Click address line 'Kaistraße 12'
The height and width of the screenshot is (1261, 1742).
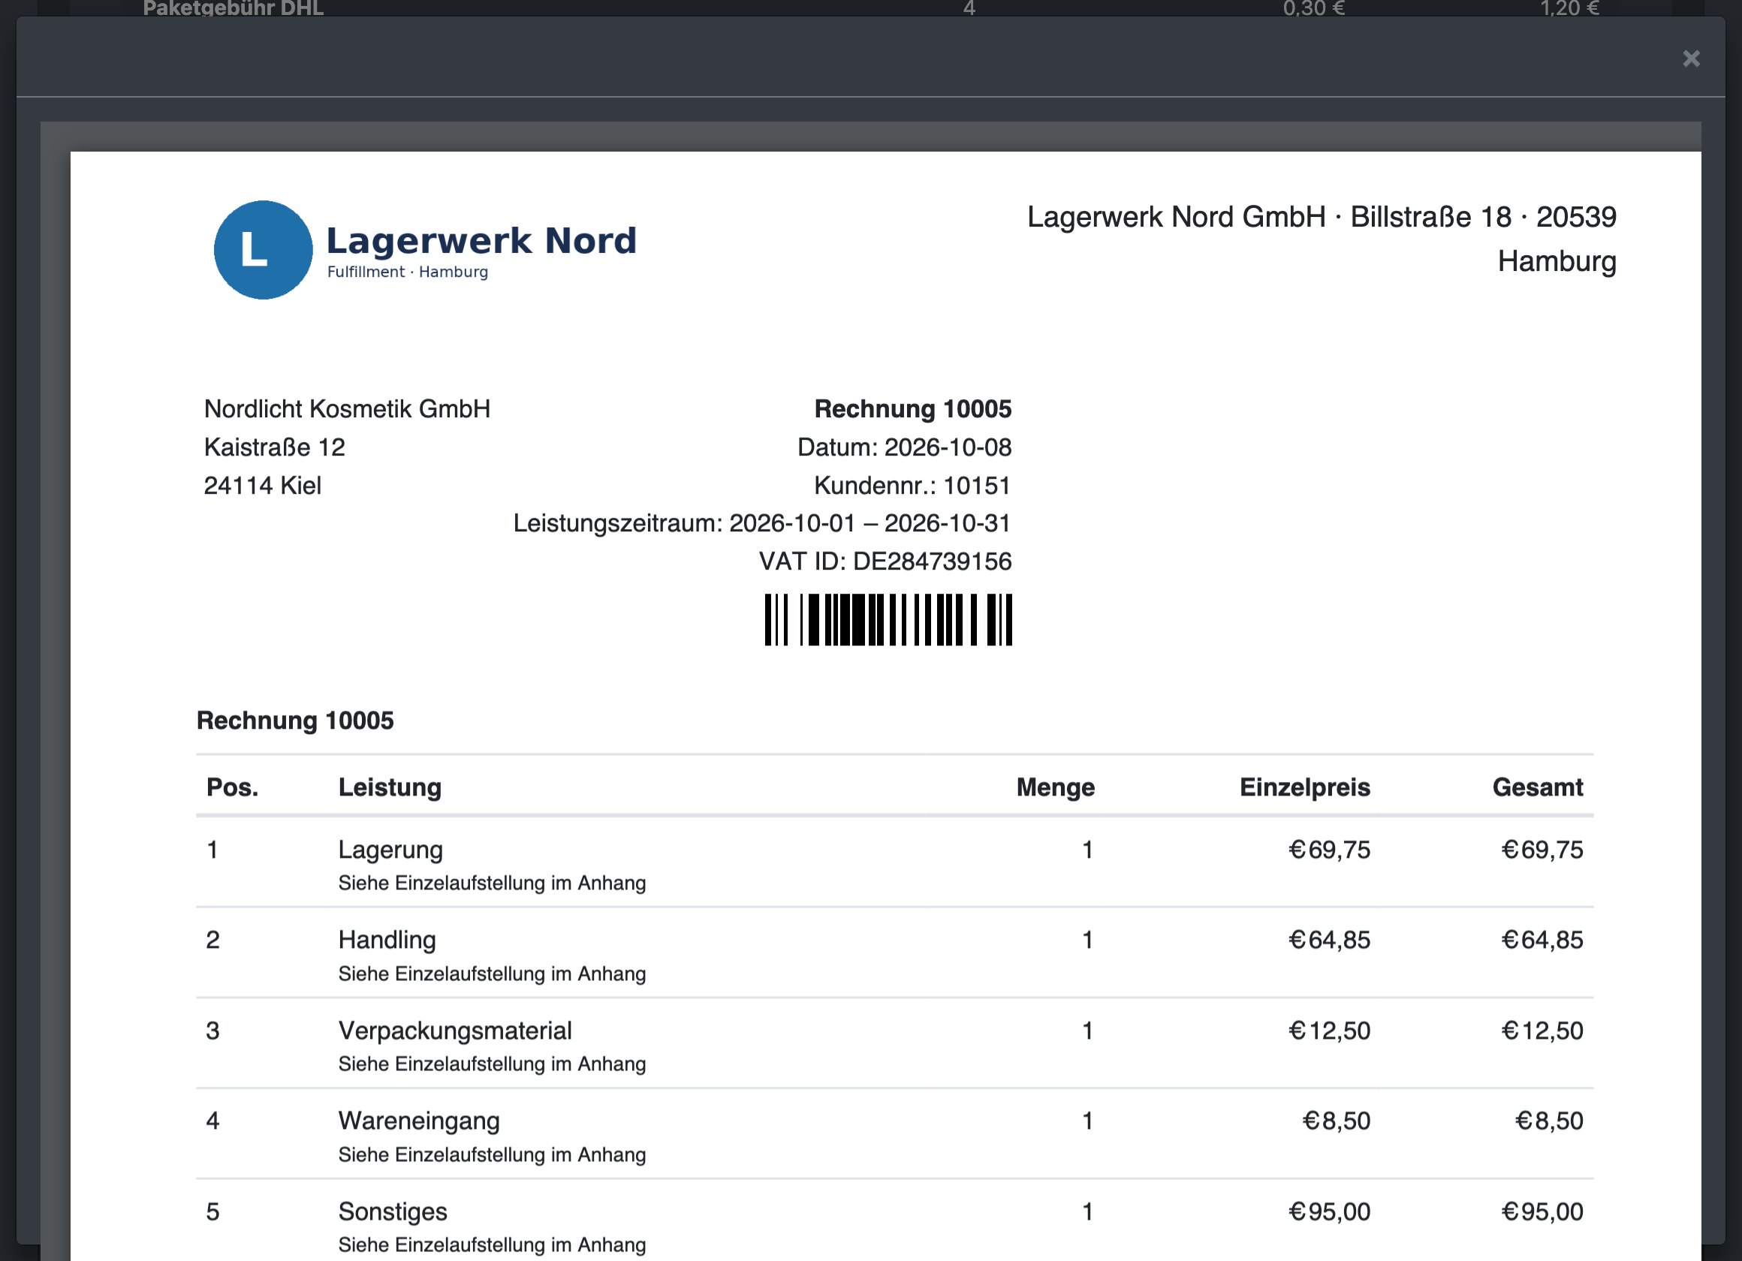coord(274,447)
